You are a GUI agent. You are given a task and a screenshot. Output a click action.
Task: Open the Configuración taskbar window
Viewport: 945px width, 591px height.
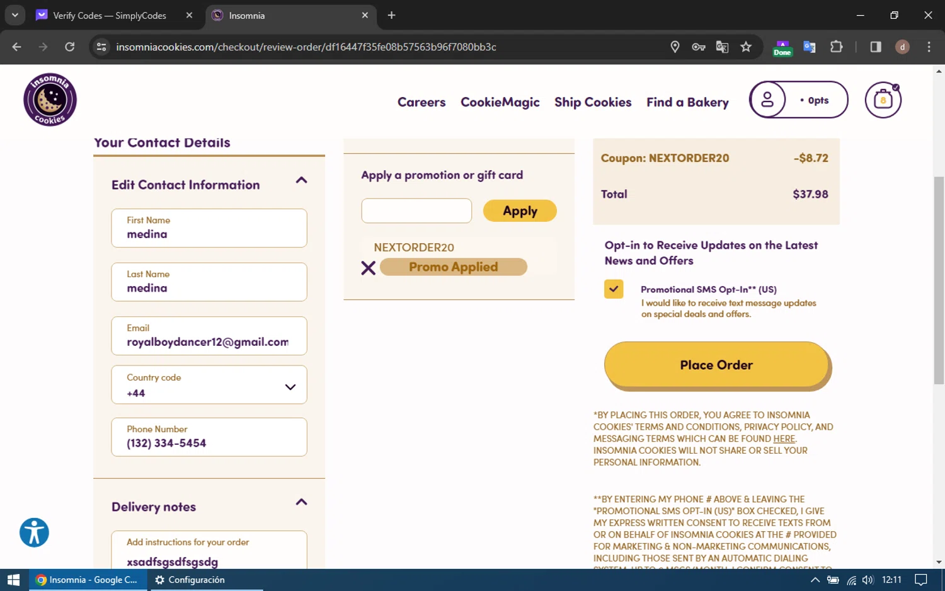pyautogui.click(x=205, y=580)
